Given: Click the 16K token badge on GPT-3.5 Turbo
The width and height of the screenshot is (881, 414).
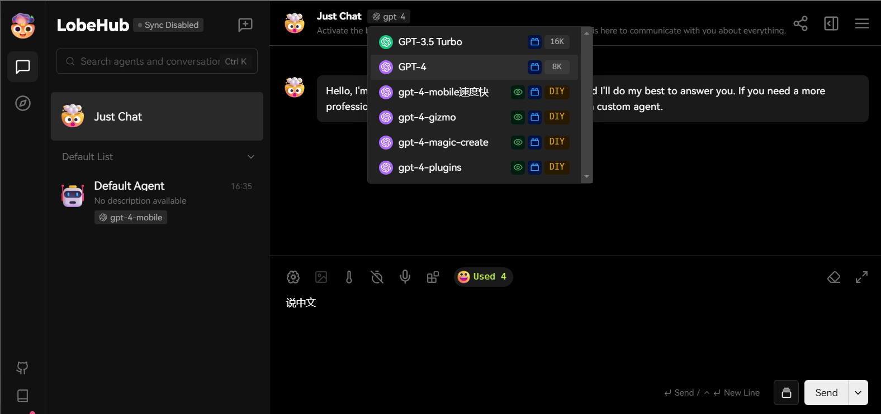Looking at the screenshot, I should point(557,42).
